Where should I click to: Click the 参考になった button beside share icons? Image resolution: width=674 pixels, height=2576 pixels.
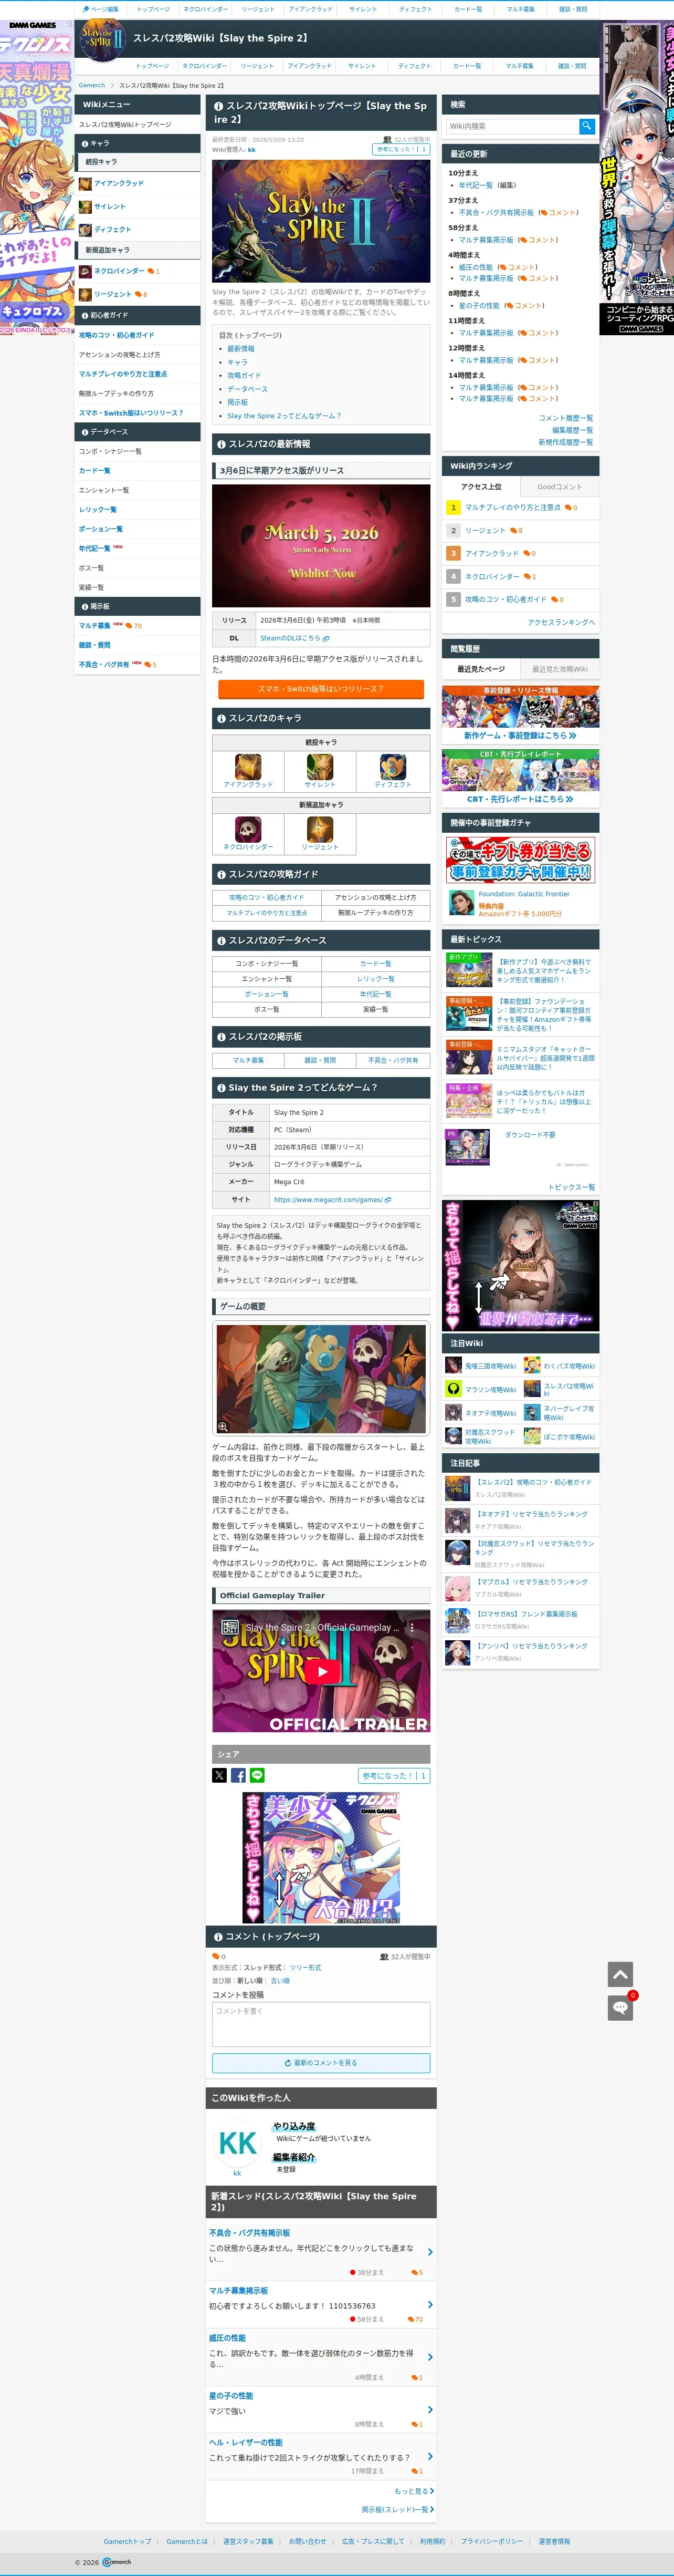click(393, 1776)
